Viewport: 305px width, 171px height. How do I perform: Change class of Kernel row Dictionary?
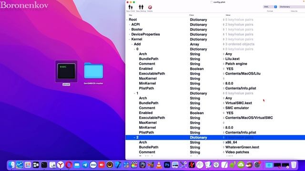click(198, 39)
